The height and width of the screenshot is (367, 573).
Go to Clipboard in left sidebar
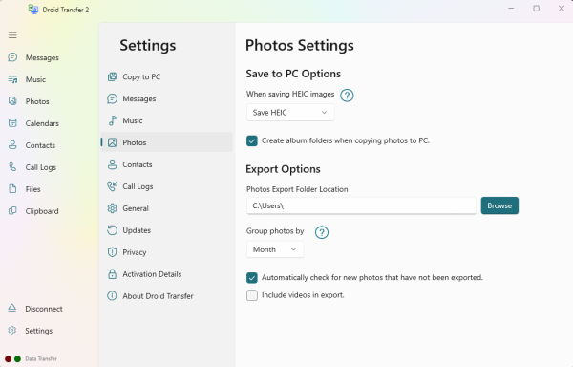click(x=42, y=211)
